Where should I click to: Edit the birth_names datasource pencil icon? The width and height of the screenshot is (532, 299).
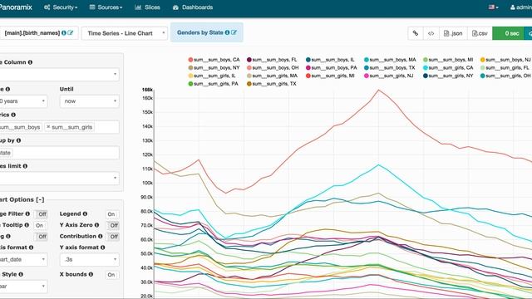70,33
